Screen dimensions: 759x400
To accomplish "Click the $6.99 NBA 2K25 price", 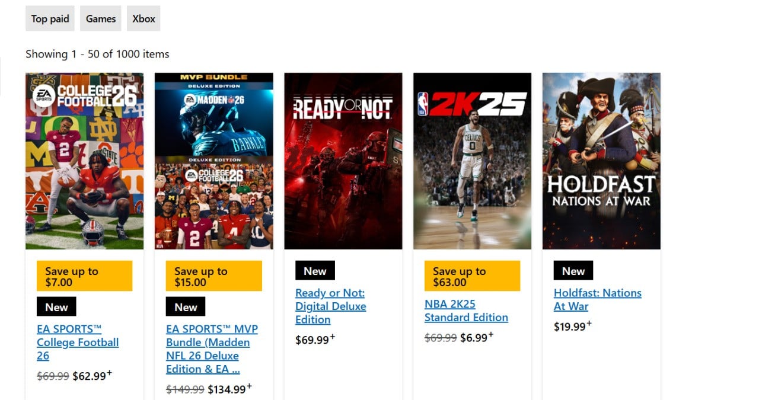I will click(474, 338).
